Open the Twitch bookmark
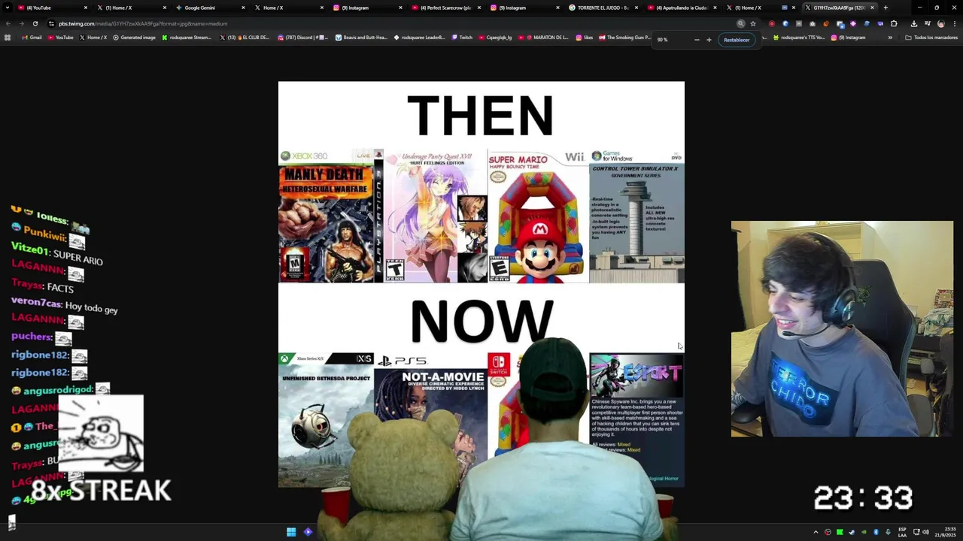 [x=462, y=38]
